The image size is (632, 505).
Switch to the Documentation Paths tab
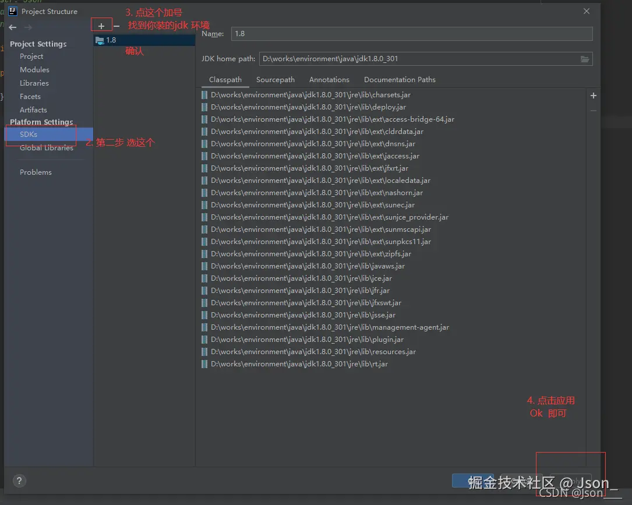pyautogui.click(x=400, y=80)
